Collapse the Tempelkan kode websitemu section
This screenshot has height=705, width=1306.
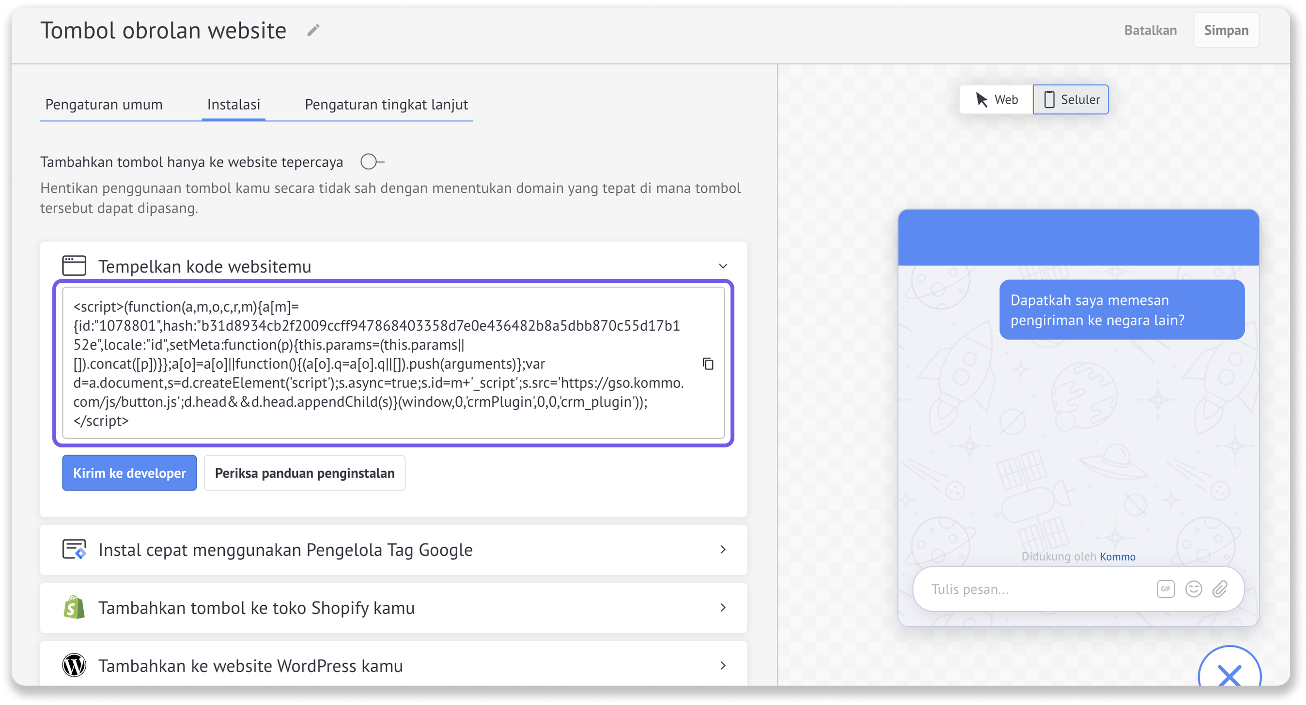tap(723, 266)
